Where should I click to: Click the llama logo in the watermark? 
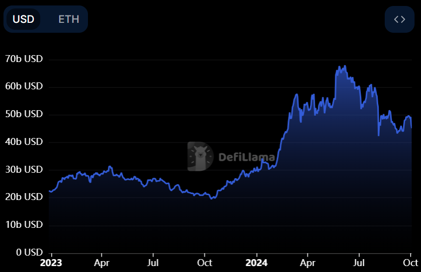tap(200, 156)
